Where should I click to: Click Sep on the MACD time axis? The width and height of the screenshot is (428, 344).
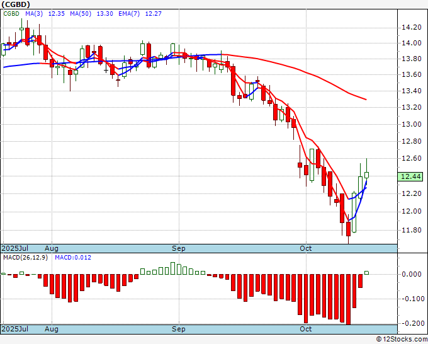(x=179, y=329)
